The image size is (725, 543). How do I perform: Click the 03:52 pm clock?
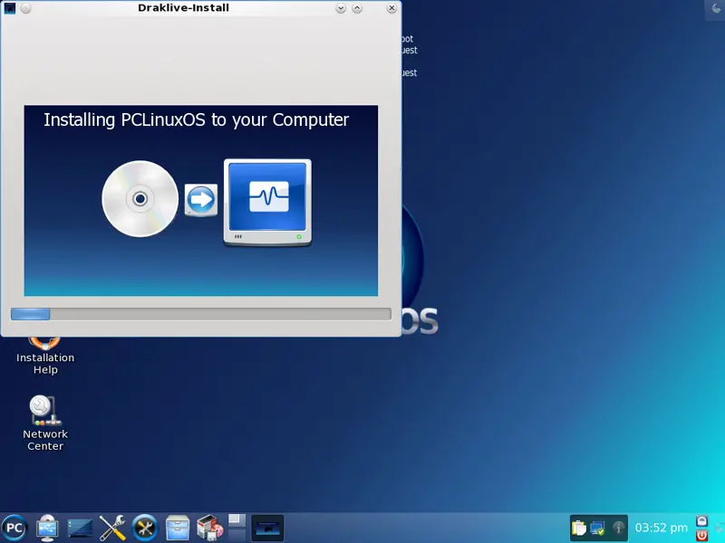click(x=662, y=528)
